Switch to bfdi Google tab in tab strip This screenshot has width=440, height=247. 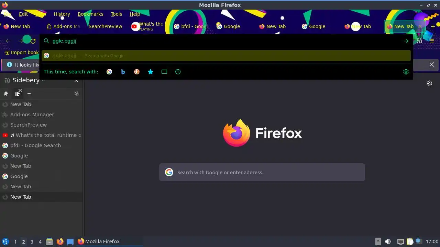[x=191, y=26]
